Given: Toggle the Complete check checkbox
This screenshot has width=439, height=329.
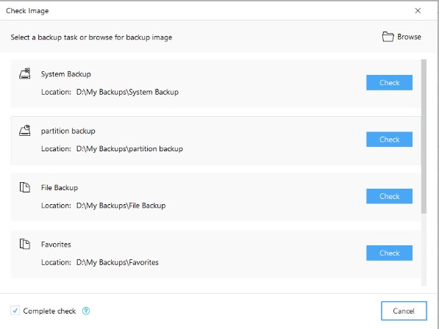Looking at the screenshot, I should (x=15, y=311).
